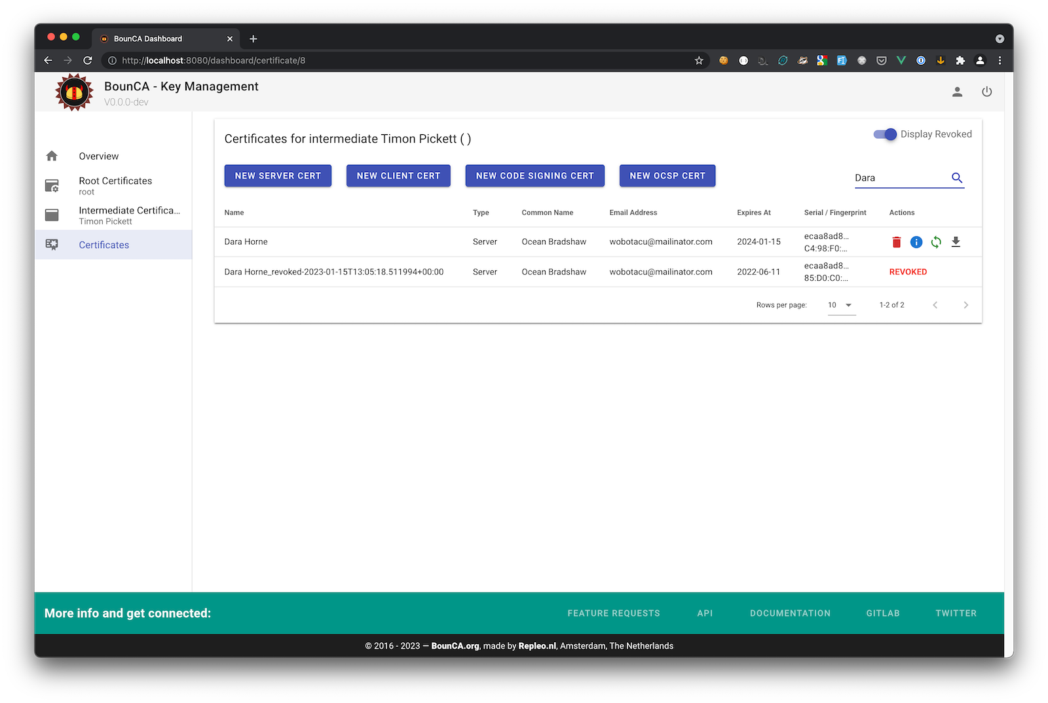Open the rows per page dropdown

pyautogui.click(x=842, y=305)
